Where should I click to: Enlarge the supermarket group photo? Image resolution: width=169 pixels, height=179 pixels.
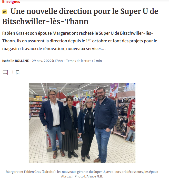[82, 123]
